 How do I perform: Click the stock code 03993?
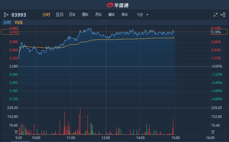point(19,15)
